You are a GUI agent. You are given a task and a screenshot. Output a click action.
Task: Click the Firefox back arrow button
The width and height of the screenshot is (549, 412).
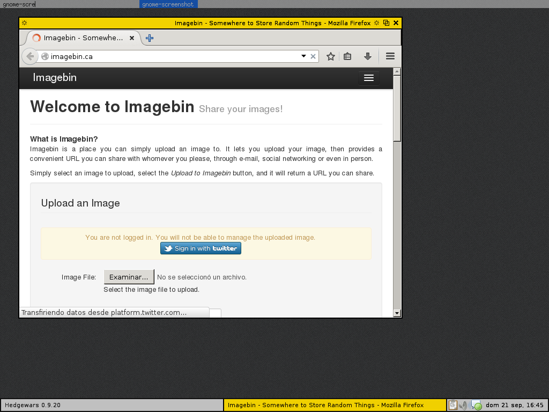tap(30, 56)
